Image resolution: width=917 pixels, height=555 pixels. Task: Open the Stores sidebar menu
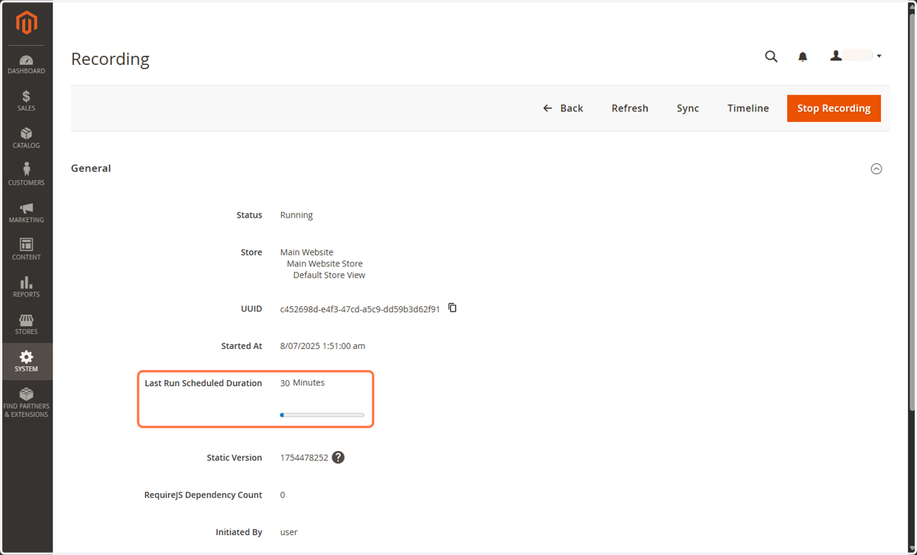point(27,324)
